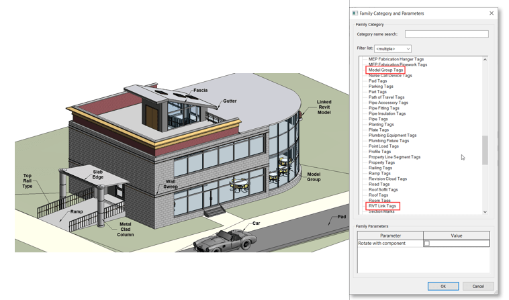Select MEP Fabrication Hanger Tags category
Viewport: 509px width, 300px height.
coord(396,59)
